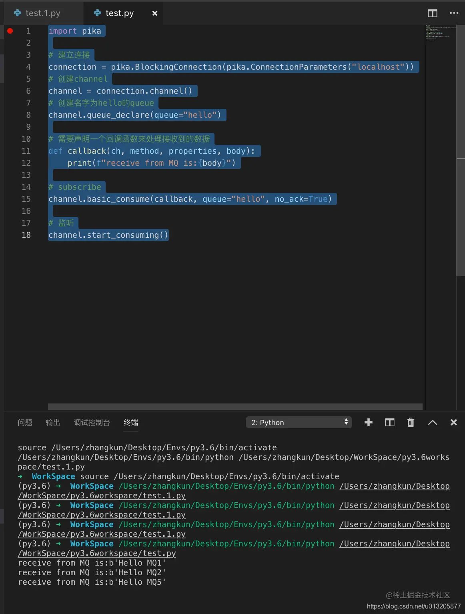The height and width of the screenshot is (614, 465).
Task: Create a new terminal with the plus icon
Action: 369,422
